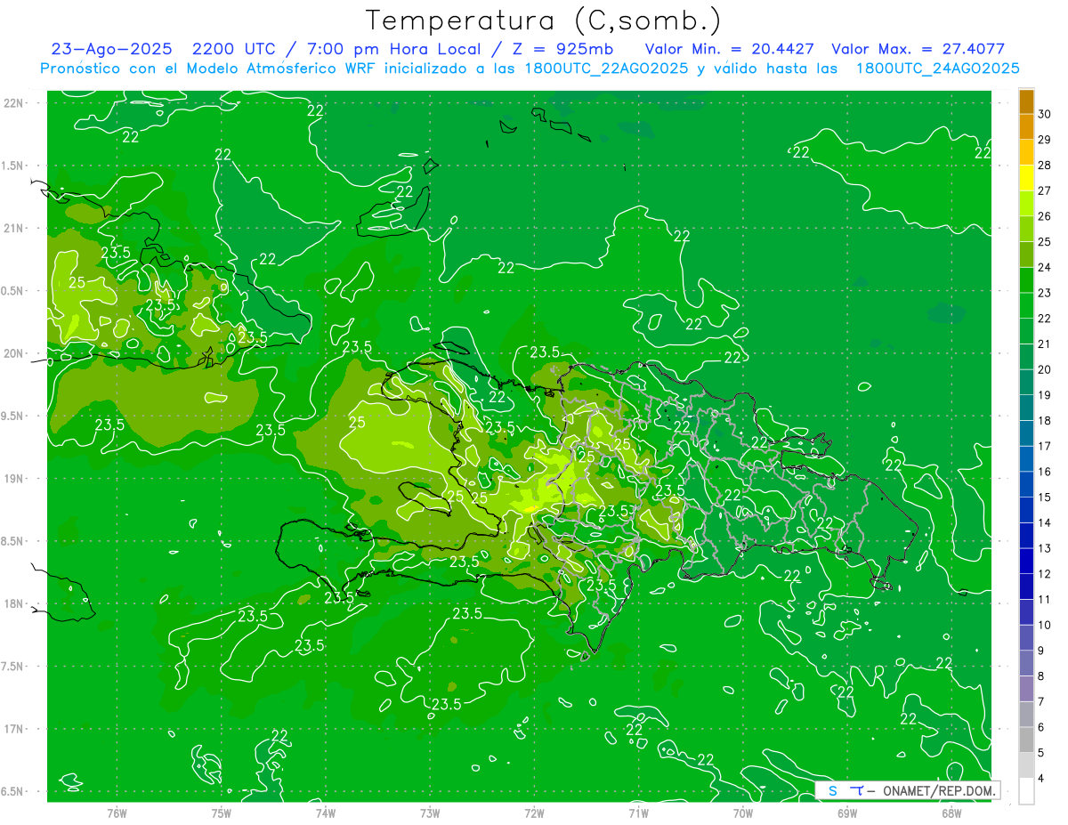Click the white legend swatch below 4

point(1026,791)
